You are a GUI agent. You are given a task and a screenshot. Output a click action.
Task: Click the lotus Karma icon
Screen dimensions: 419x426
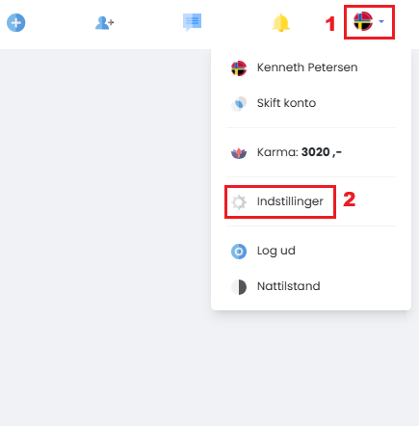pos(239,153)
